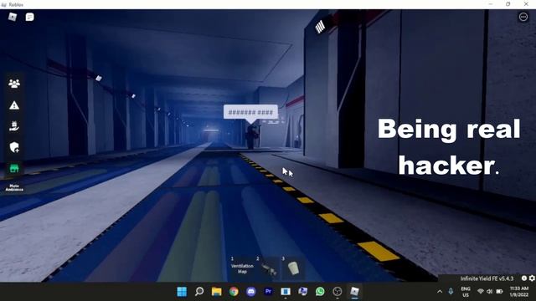Open the teams people icon in sidebar
Screen dimensions: 536x301
click(14, 84)
